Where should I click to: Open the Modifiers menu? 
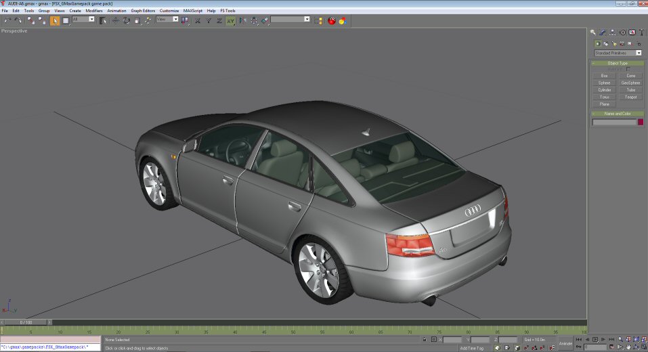94,11
